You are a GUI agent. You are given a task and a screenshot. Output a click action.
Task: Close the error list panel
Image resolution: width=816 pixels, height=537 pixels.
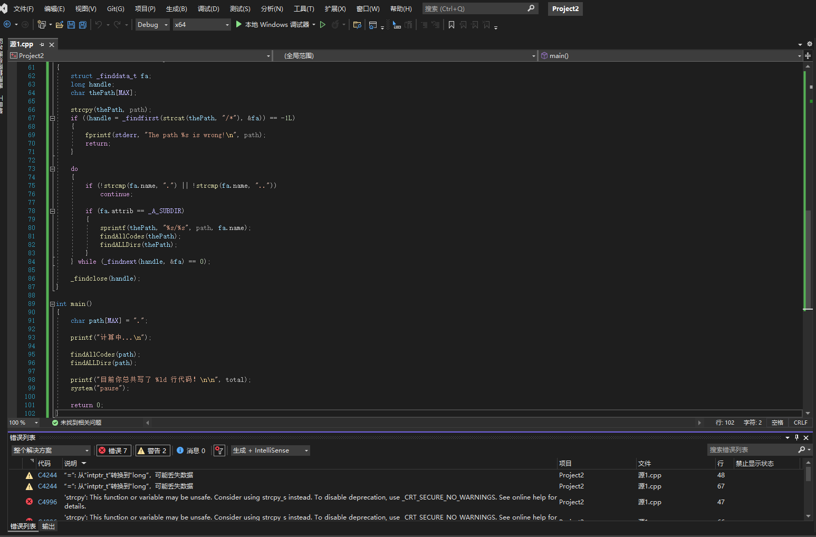tap(806, 438)
